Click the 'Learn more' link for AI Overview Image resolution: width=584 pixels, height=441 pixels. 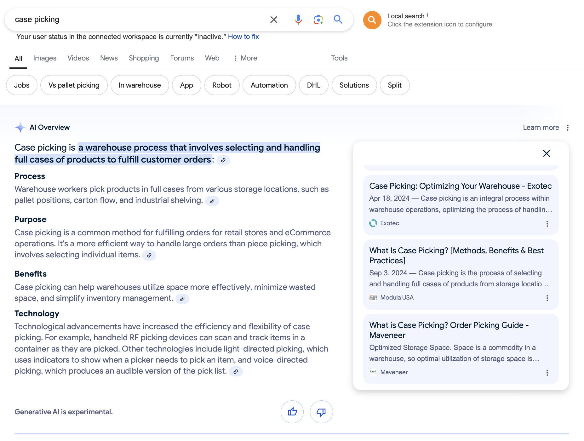[x=541, y=128]
